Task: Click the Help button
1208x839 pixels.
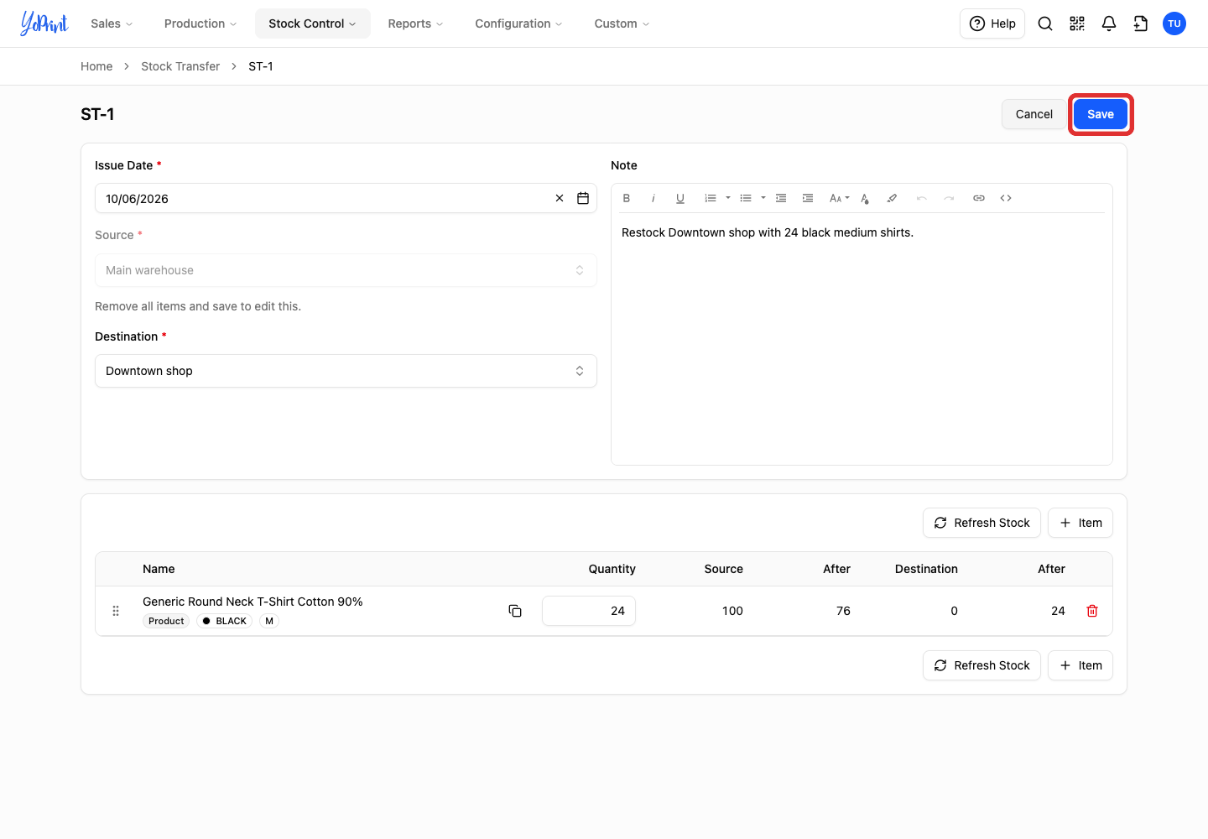Action: click(992, 23)
